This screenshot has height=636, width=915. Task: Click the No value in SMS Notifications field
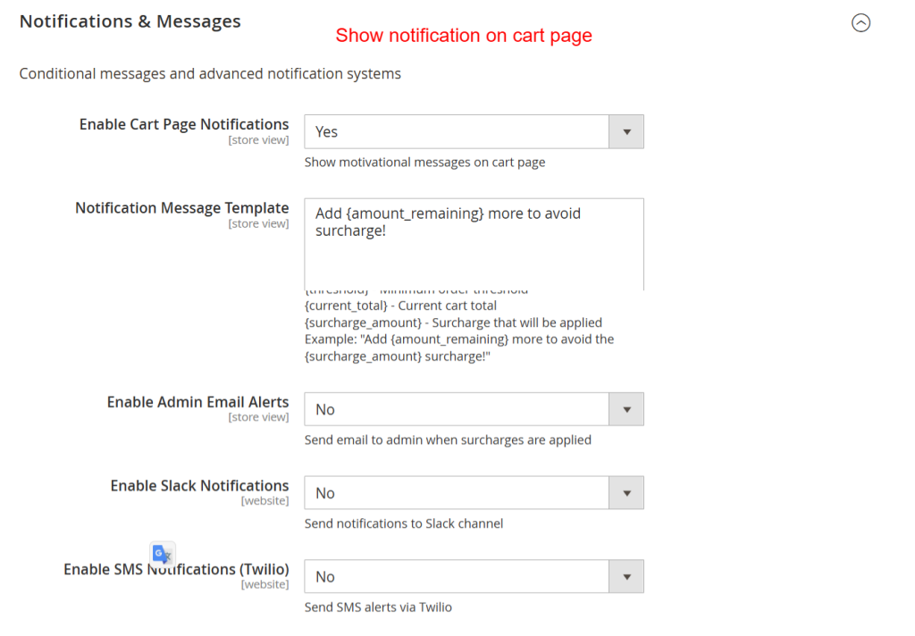[x=324, y=576]
